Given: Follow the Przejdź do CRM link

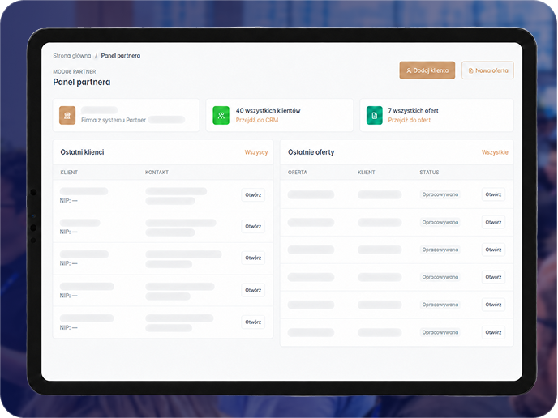Looking at the screenshot, I should click(257, 120).
